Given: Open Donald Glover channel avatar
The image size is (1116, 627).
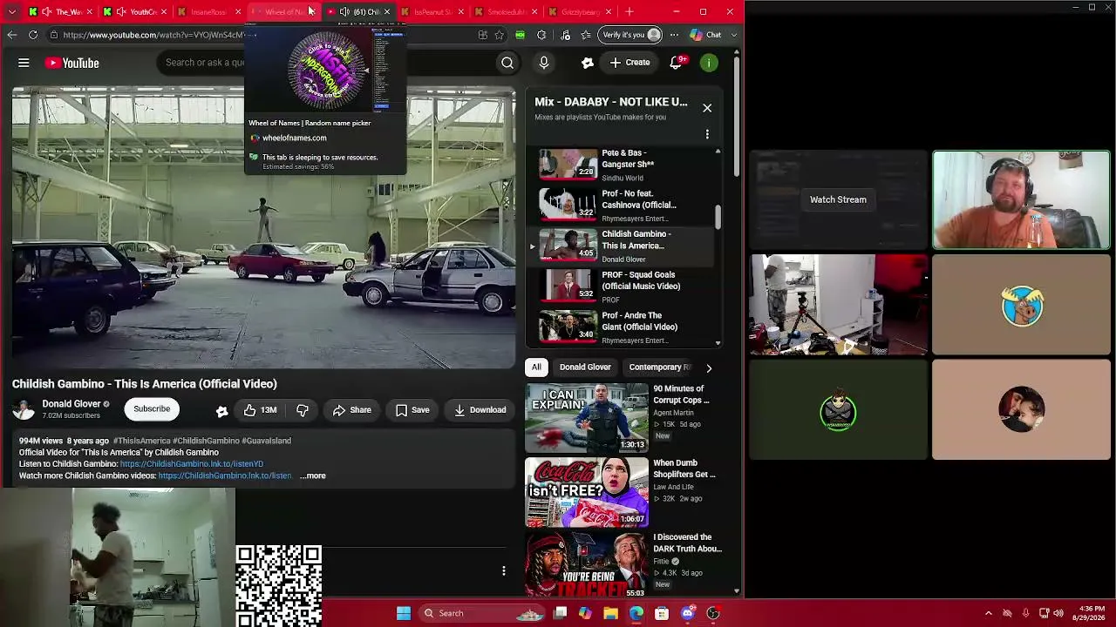Looking at the screenshot, I should [24, 409].
